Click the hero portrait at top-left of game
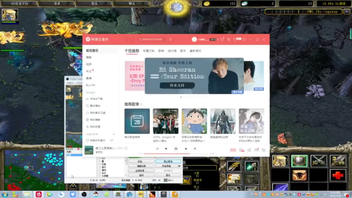352x198 pixels. (x=10, y=15)
